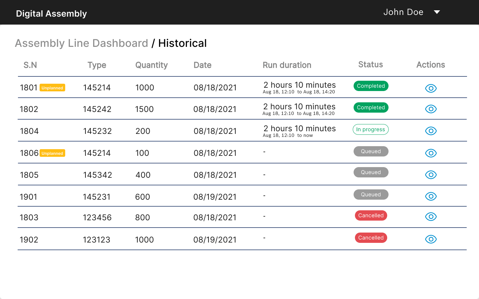Navigate to Assembly Line Dashboard
This screenshot has width=479, height=299.
[81, 43]
